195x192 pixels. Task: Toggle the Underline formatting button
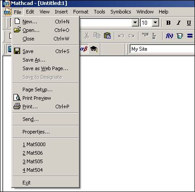coord(189,23)
